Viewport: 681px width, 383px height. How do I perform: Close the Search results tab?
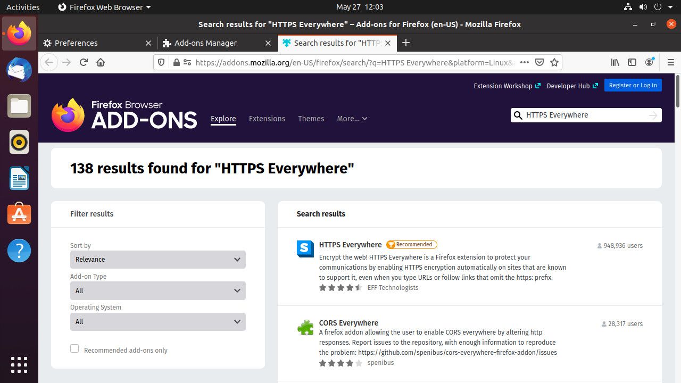point(388,43)
